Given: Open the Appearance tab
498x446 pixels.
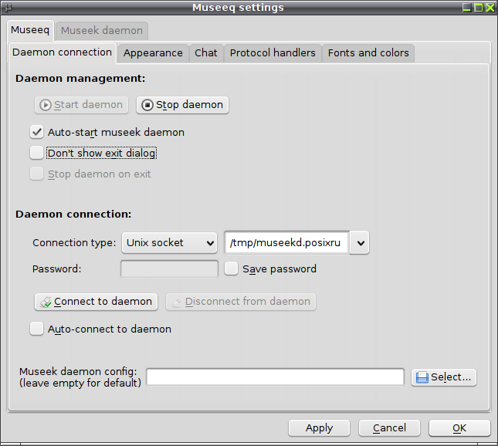Looking at the screenshot, I should coord(153,53).
